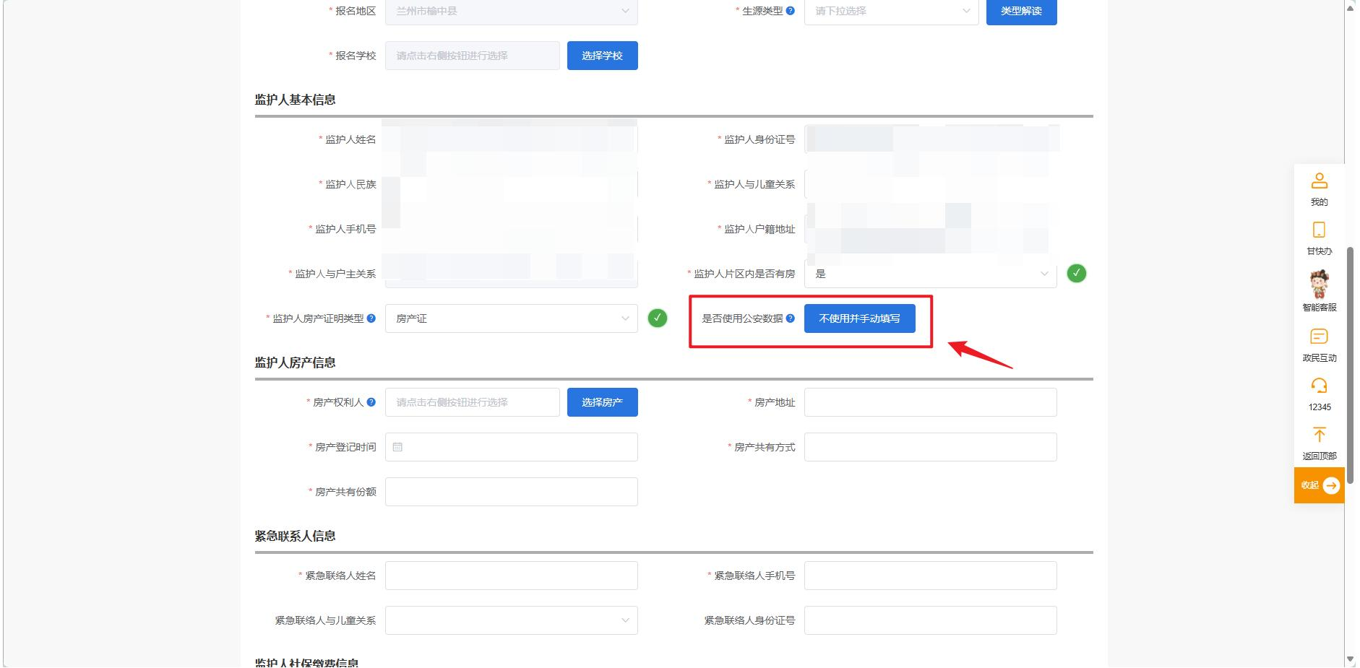Click the 不使用并手动填写 button
Viewport: 1360px width, 668px height.
(860, 318)
